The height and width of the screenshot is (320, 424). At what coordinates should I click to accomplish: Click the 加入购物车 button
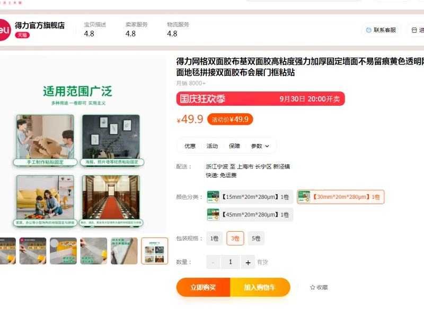(x=260, y=287)
